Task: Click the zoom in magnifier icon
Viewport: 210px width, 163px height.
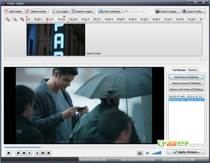Action: (x=8, y=19)
